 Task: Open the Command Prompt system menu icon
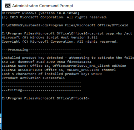[8, 6]
